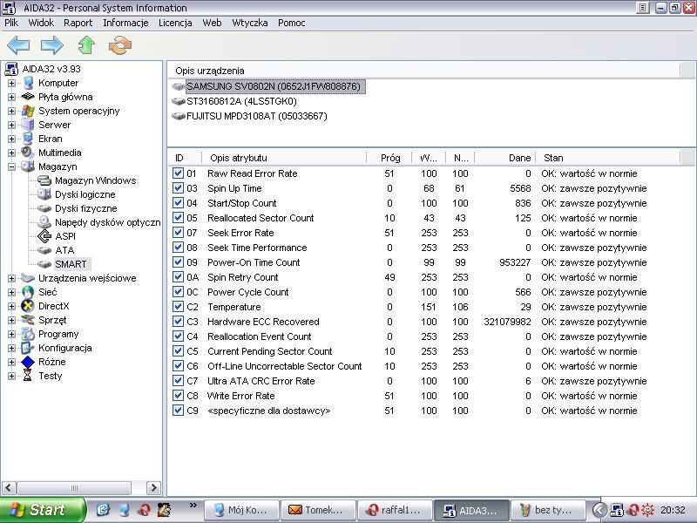697x523 pixels.
Task: Switch to the Mój Ko... taskbar window
Action: pyautogui.click(x=242, y=510)
